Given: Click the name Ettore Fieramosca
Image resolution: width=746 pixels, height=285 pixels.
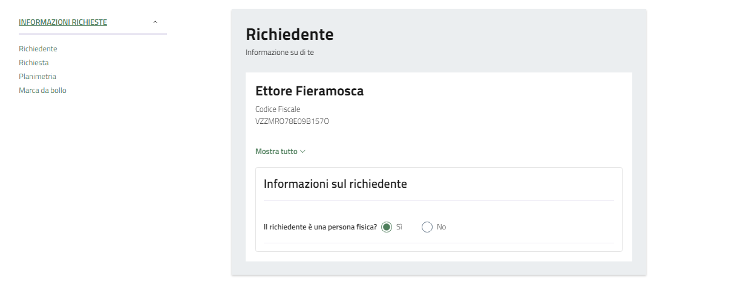Looking at the screenshot, I should click(x=309, y=91).
